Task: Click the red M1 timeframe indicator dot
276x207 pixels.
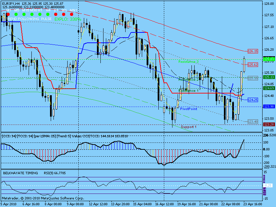Action: tap(8, 14)
